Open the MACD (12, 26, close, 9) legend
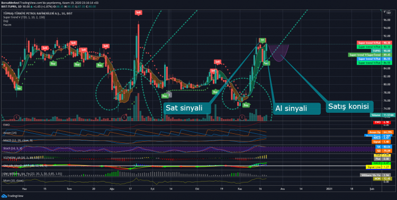The width and height of the screenshot is (397, 200). click(x=17, y=140)
